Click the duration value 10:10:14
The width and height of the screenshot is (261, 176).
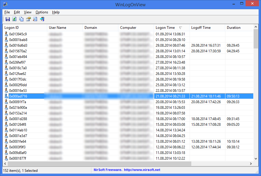pos(233,142)
